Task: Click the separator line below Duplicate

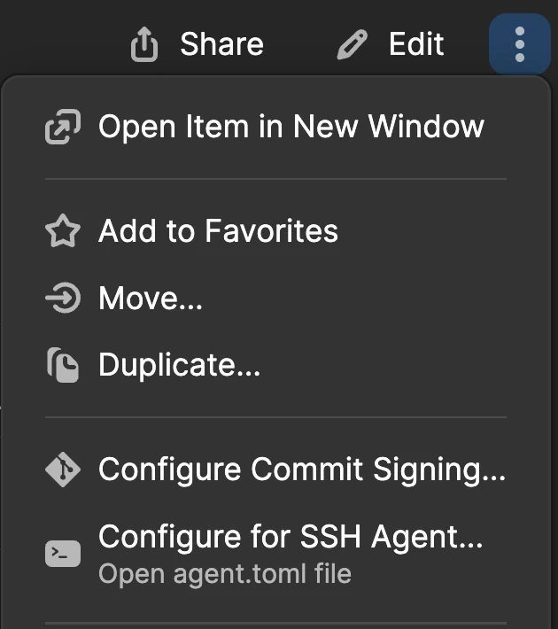Action: point(276,417)
